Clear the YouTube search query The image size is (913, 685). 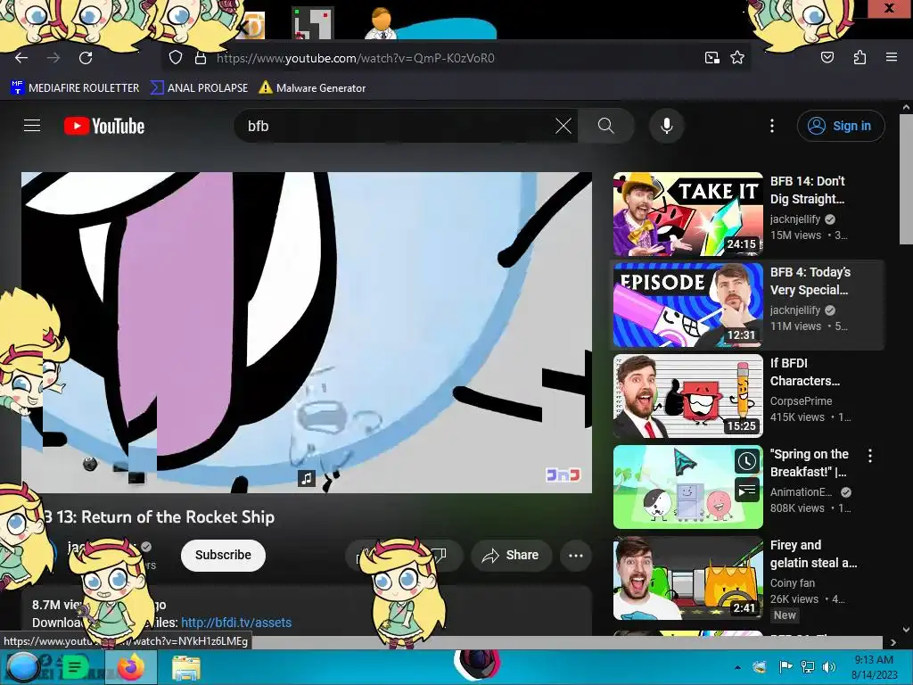(563, 126)
